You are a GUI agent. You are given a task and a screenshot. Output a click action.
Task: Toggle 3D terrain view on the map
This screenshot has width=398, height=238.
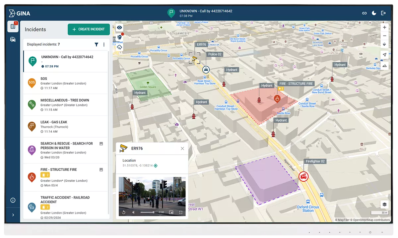coord(384,66)
